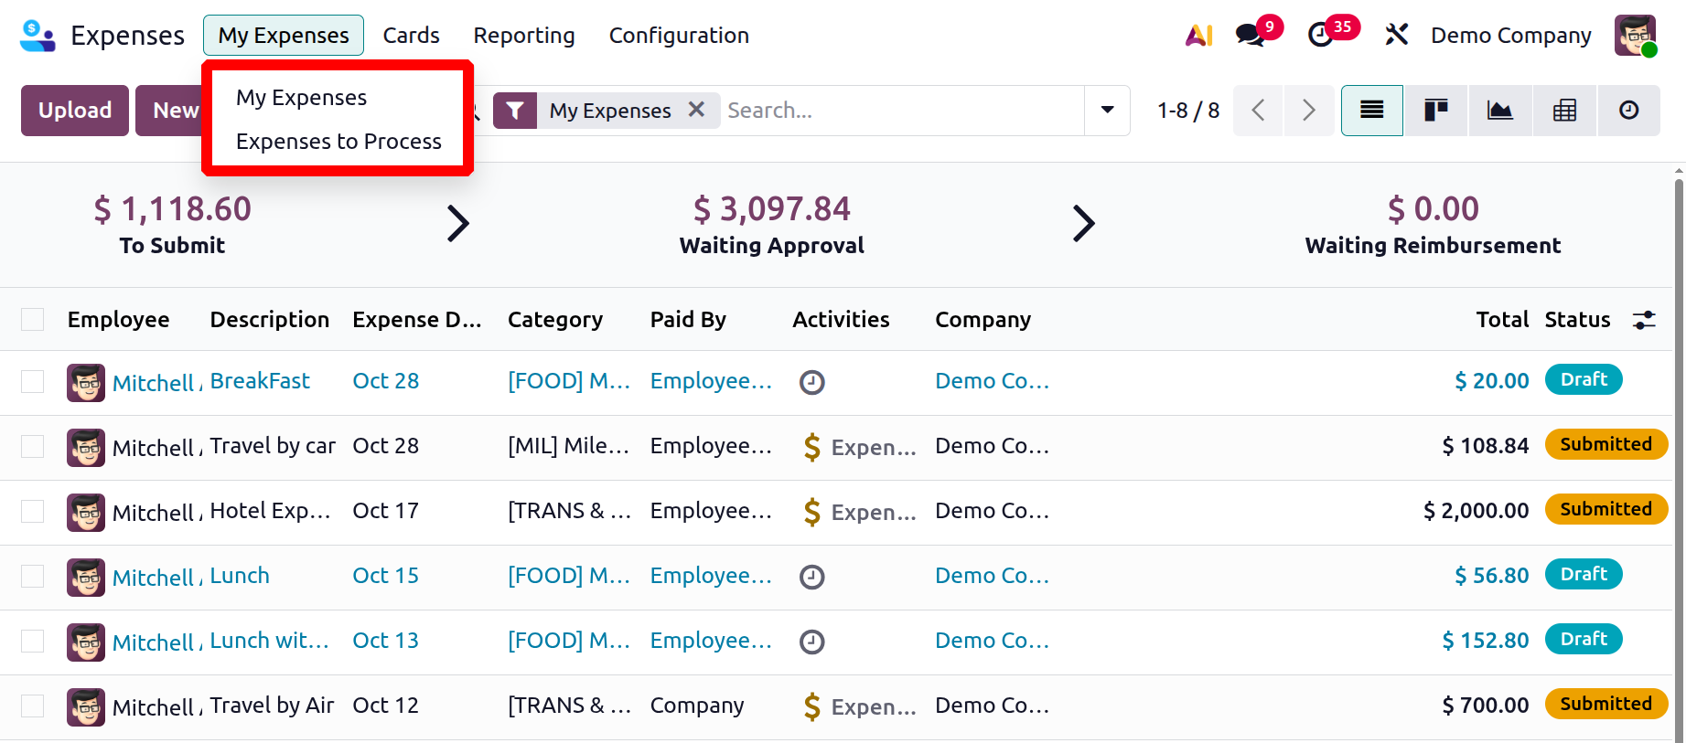
Task: Choose Expenses to Process menu entry
Action: coord(338,142)
